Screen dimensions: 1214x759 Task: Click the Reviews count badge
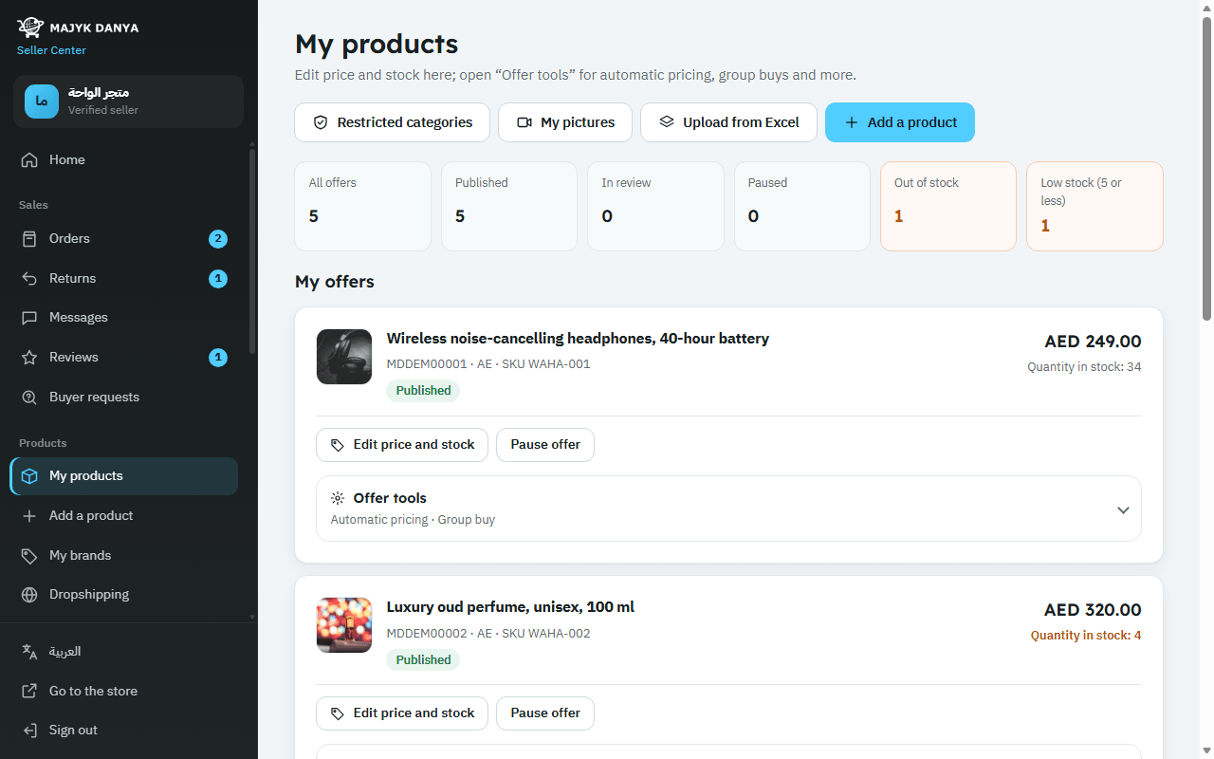[218, 358]
